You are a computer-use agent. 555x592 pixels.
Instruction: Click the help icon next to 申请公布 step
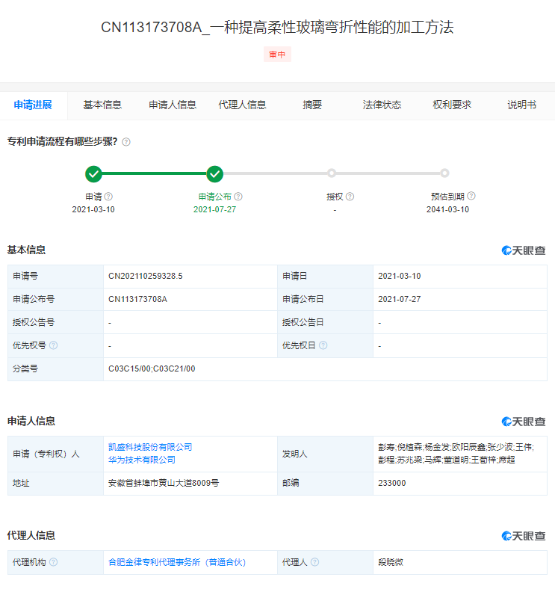coord(238,197)
